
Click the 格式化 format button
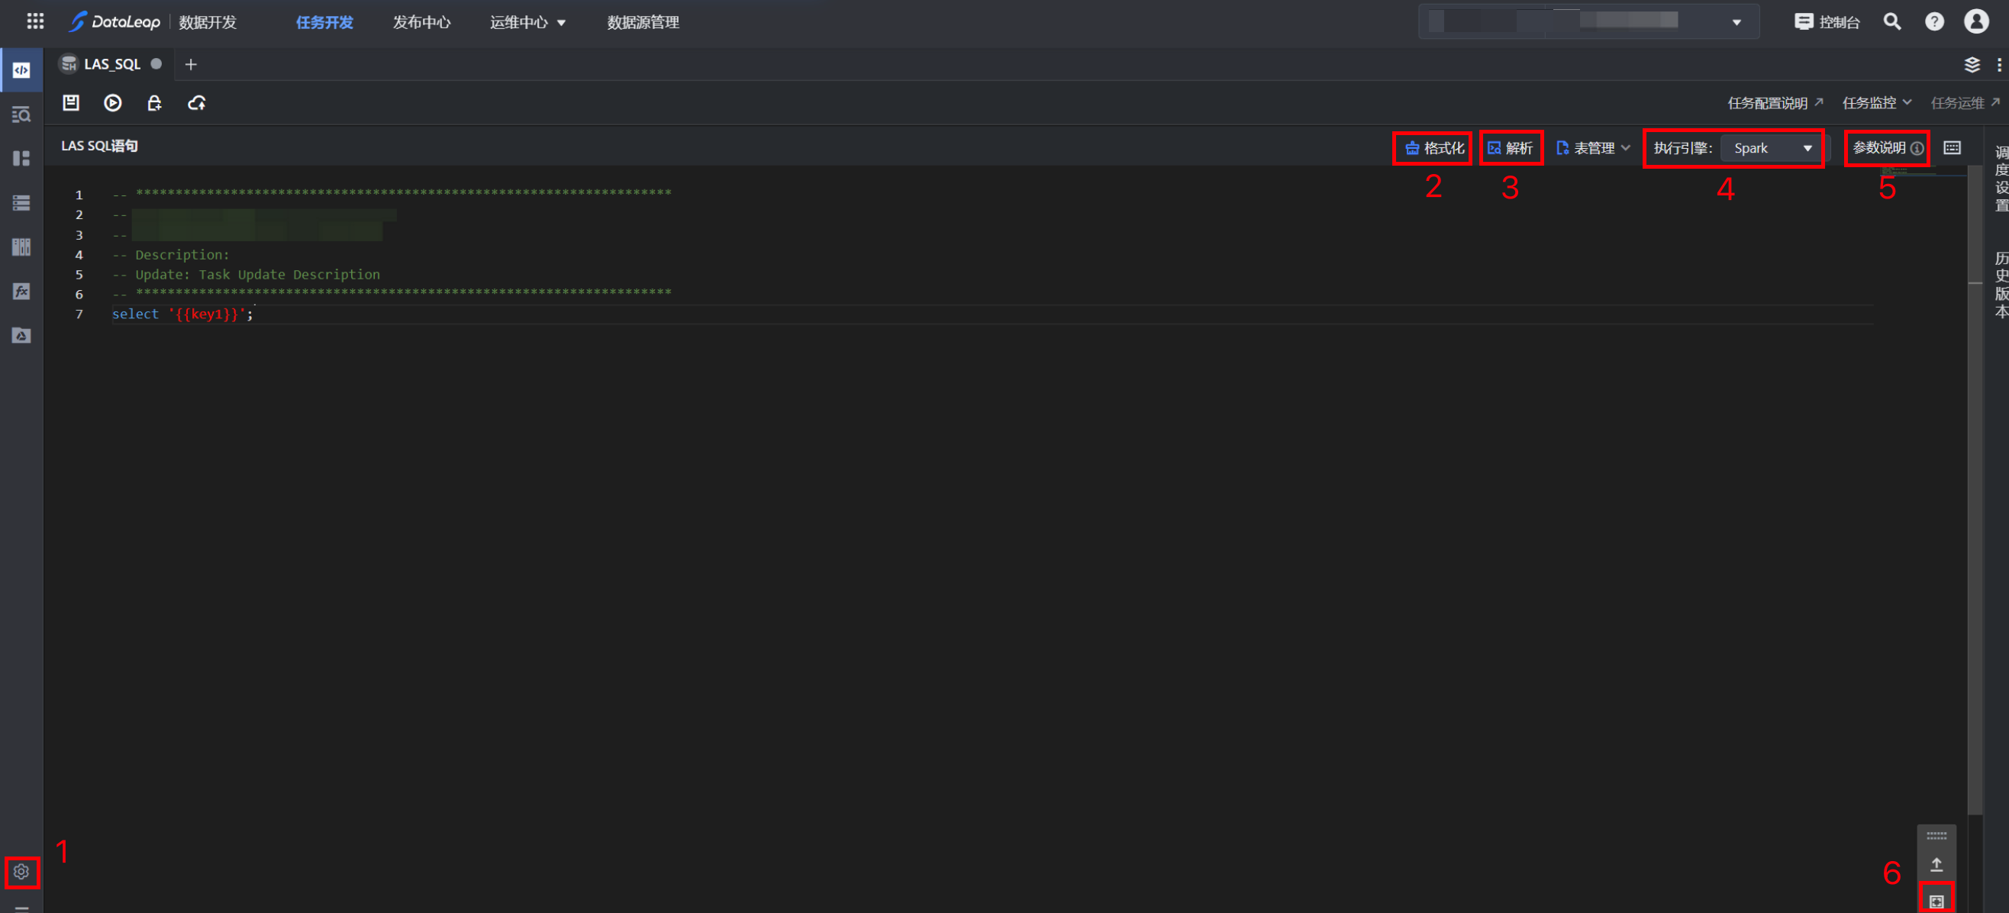point(1433,148)
